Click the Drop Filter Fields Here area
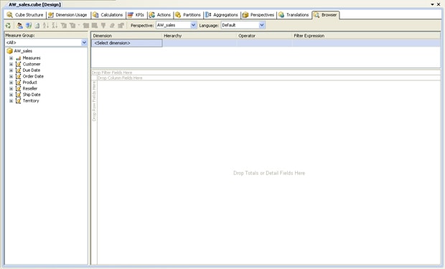This screenshot has width=445, height=269. pos(266,72)
